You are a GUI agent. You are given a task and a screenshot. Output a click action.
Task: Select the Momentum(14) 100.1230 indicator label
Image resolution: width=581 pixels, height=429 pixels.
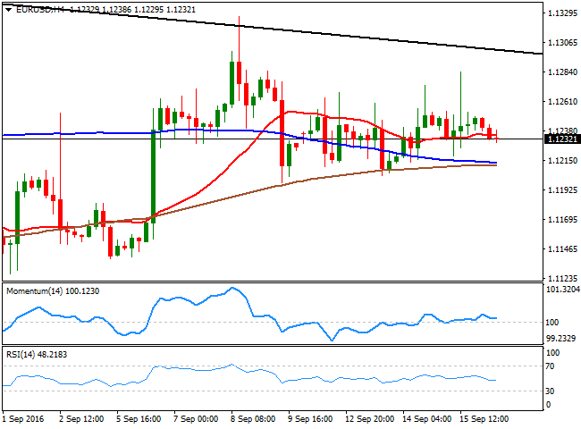pyautogui.click(x=53, y=291)
